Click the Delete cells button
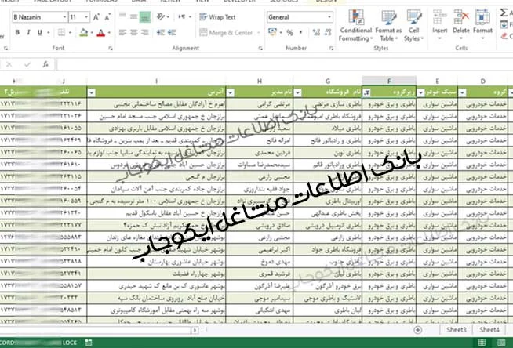Screen dimensions: 513x348 [461, 26]
